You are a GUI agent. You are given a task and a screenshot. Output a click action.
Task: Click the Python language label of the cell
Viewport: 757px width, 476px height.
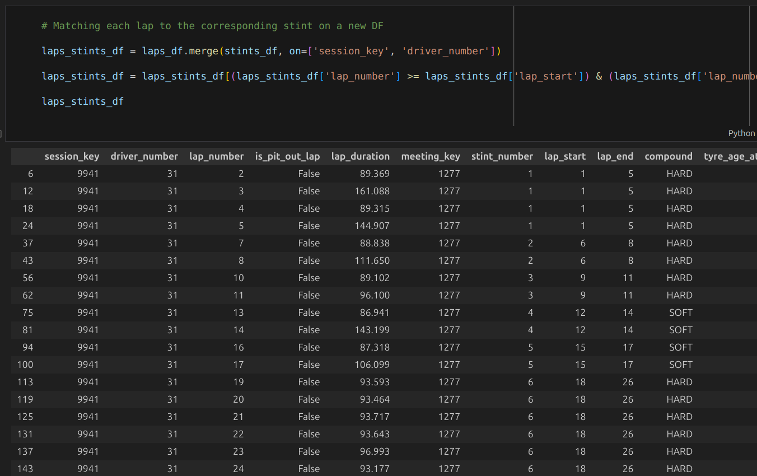coord(741,133)
